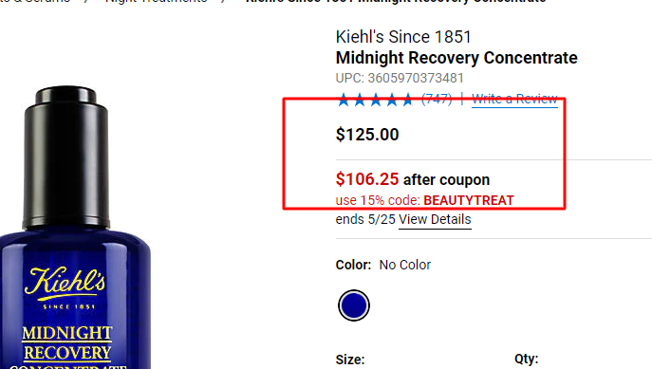Click the UPC number 3605970373481
This screenshot has height=369, width=652.
coord(416,78)
